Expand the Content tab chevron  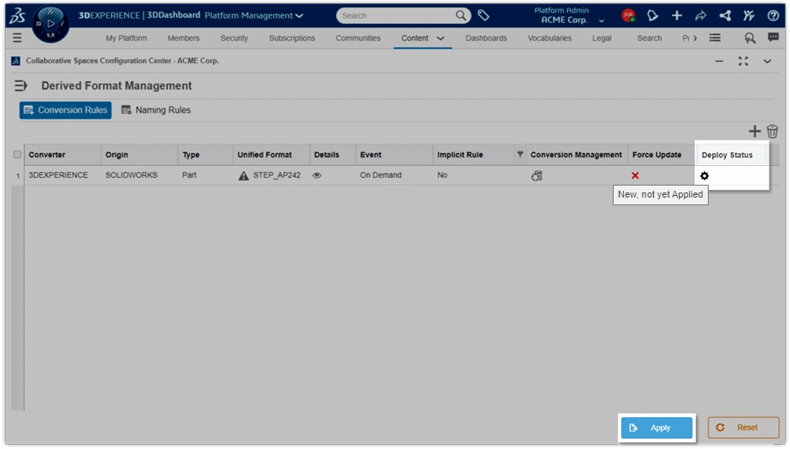coord(440,38)
